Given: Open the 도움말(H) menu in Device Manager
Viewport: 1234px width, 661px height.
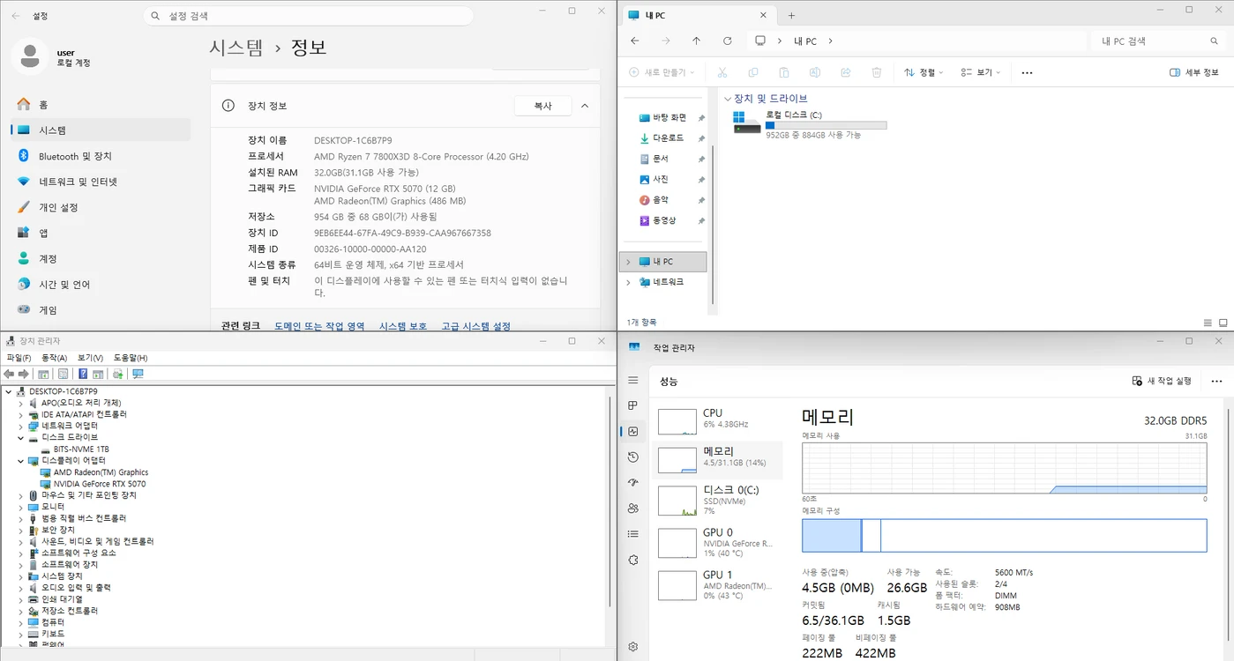Looking at the screenshot, I should [x=131, y=358].
